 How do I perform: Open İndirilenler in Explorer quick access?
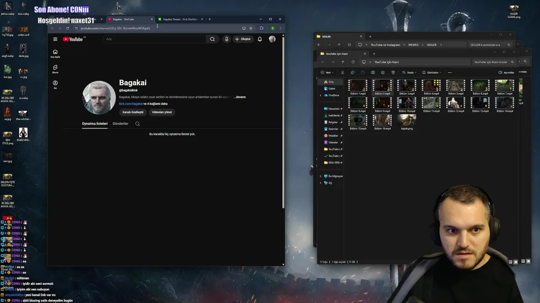(x=333, y=116)
